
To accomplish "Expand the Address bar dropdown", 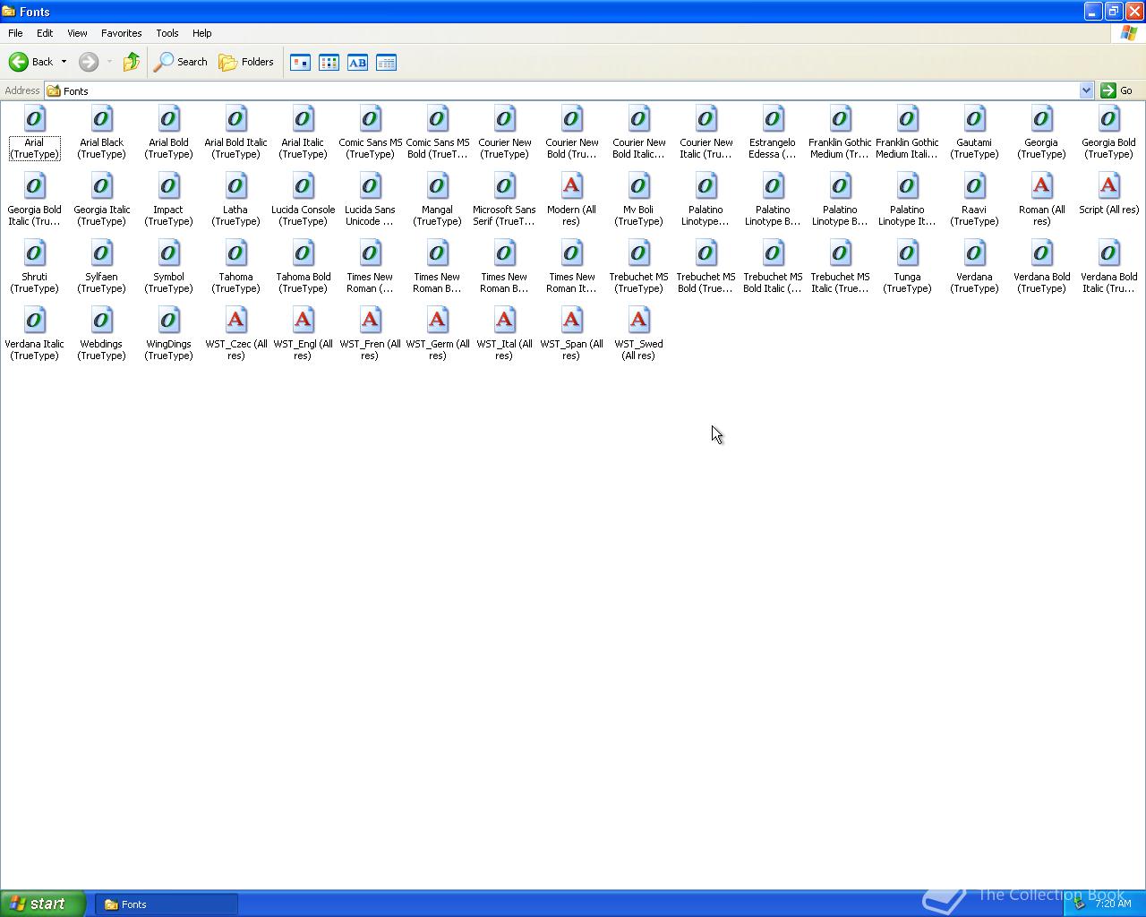I will click(x=1086, y=90).
